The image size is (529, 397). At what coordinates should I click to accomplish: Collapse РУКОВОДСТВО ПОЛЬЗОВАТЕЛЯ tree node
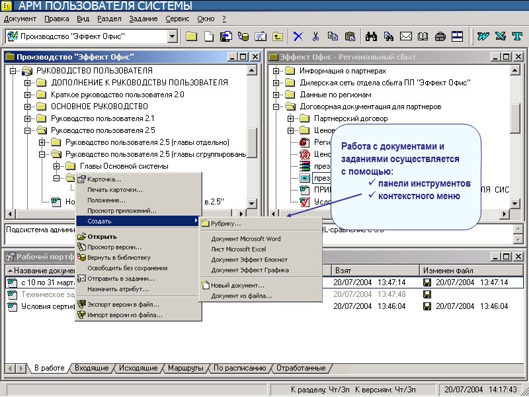13,71
